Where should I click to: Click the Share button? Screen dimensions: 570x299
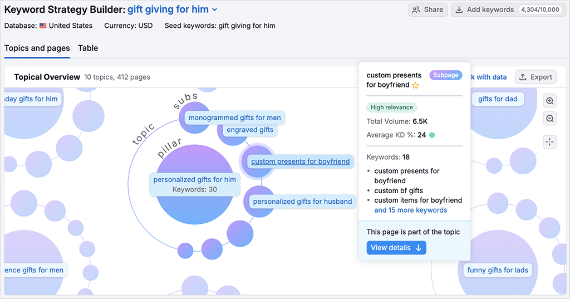(428, 10)
